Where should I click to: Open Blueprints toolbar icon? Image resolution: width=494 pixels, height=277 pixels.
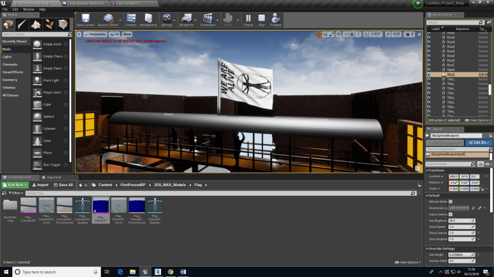[187, 20]
